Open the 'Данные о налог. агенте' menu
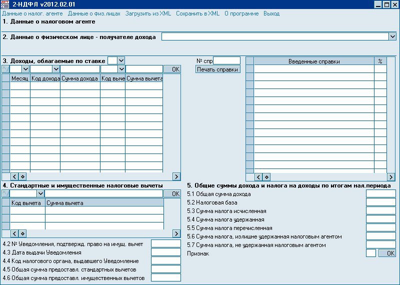Screen dimensions: 400x285 (33, 13)
